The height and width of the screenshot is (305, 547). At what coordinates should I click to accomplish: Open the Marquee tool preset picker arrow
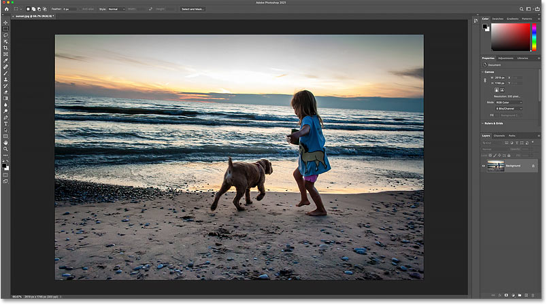(x=20, y=9)
